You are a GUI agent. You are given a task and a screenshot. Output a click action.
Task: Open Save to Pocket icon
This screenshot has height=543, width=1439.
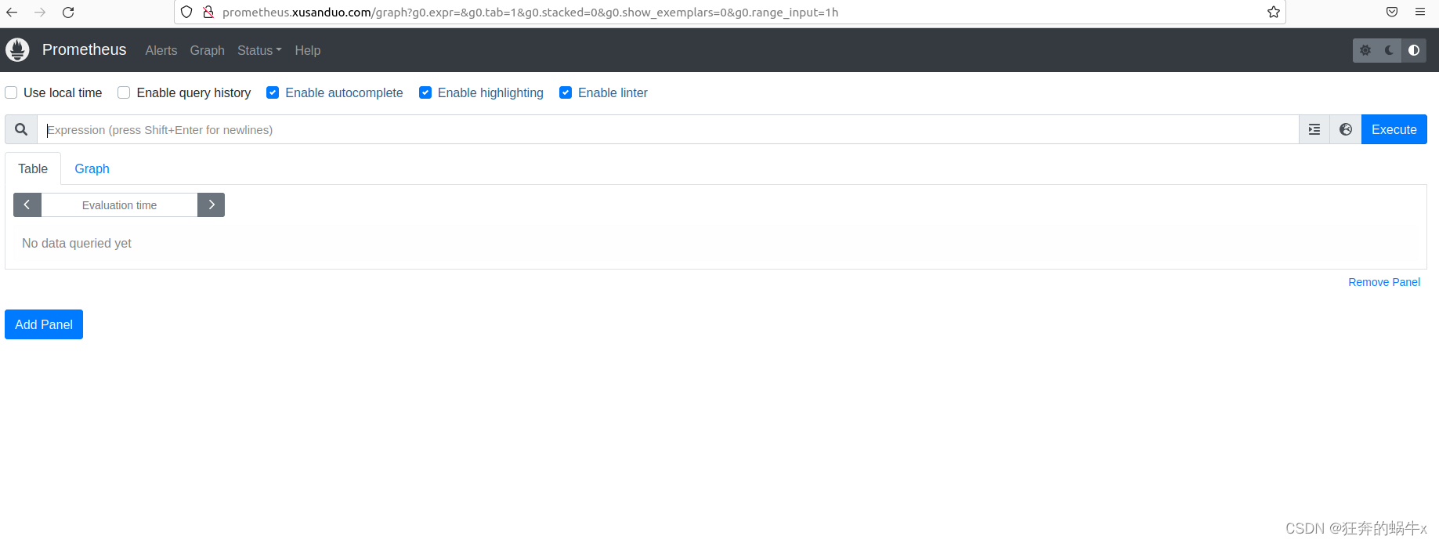pyautogui.click(x=1392, y=13)
